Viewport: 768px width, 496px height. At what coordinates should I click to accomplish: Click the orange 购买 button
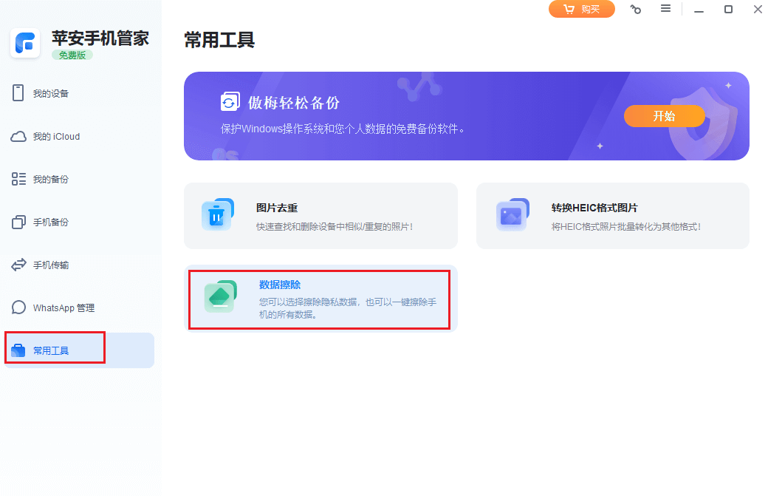click(x=581, y=9)
